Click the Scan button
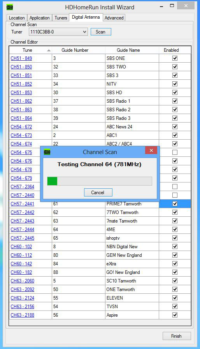The width and height of the screenshot is (200, 349). pyautogui.click(x=101, y=32)
